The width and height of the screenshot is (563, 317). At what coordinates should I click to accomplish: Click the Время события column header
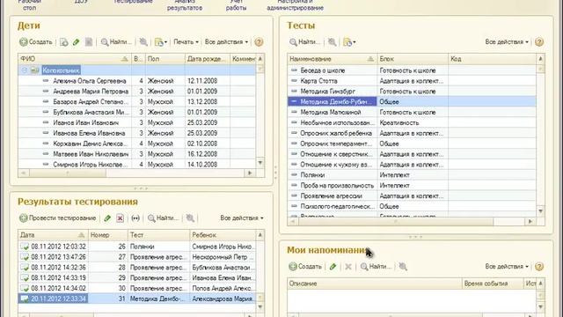pos(493,284)
